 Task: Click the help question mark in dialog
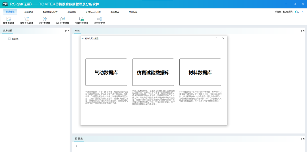click(216, 38)
